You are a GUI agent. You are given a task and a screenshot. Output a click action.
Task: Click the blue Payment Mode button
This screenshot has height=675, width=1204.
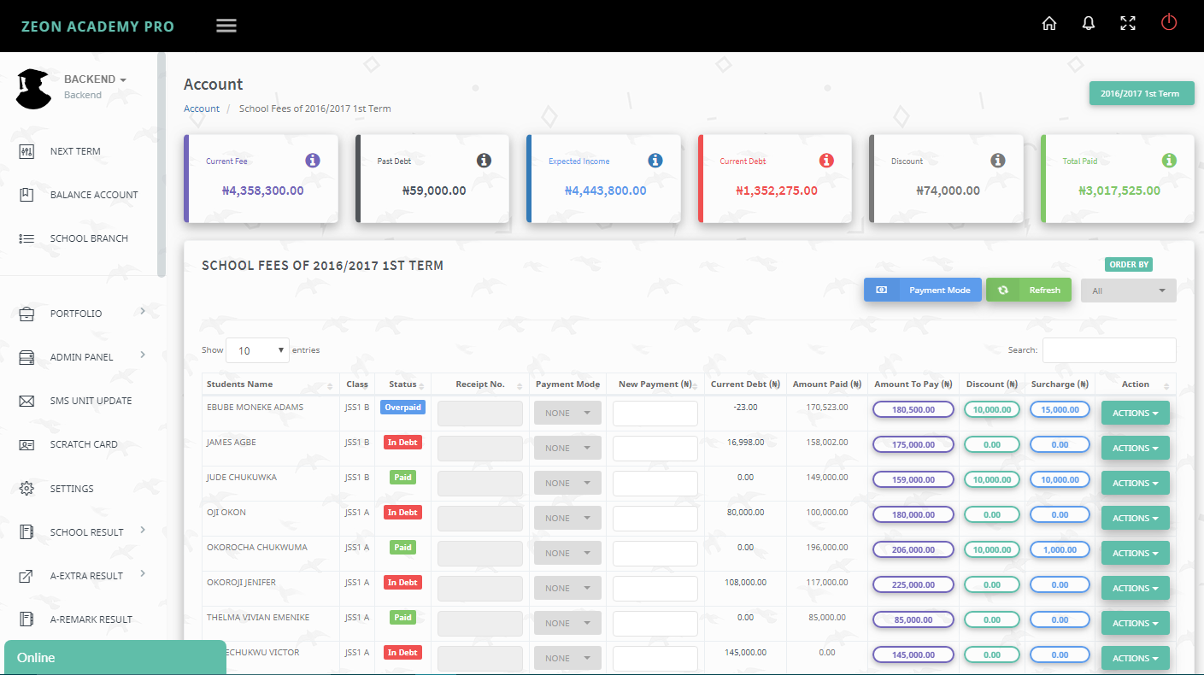tap(923, 291)
